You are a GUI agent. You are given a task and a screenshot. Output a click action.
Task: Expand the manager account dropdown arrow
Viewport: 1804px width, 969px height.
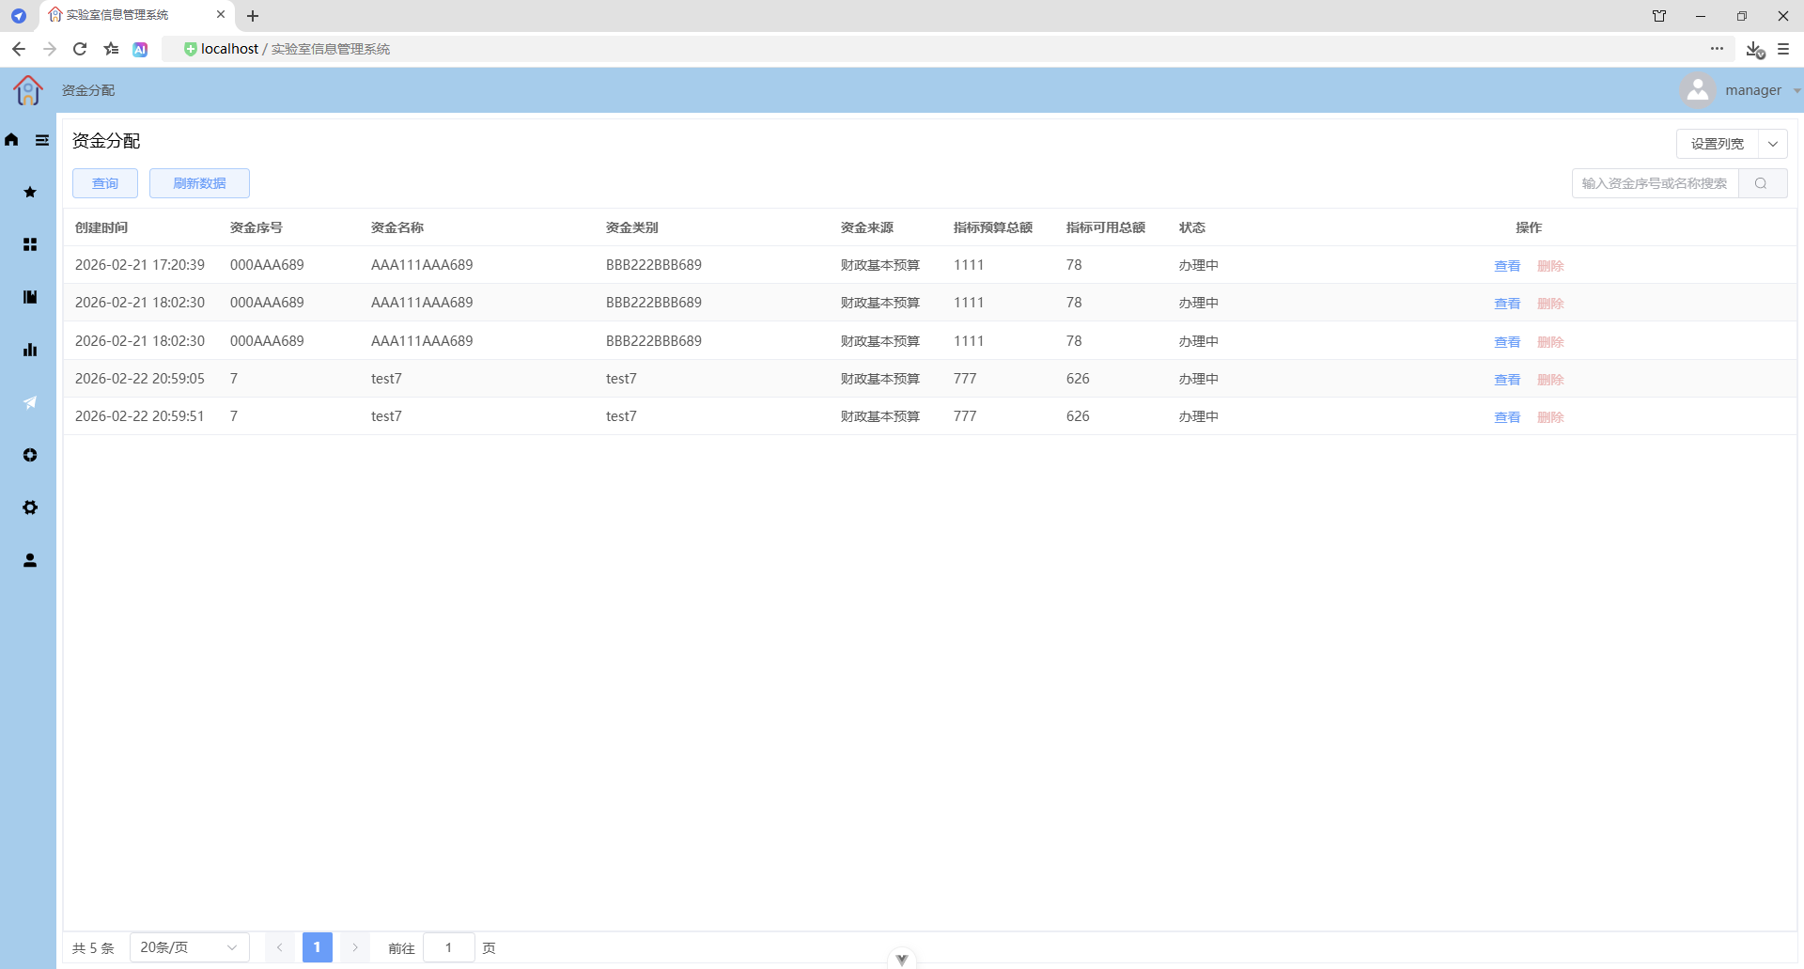pos(1796,91)
